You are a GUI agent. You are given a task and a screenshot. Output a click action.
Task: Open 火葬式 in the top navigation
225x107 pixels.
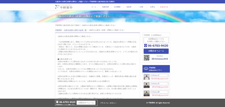tap(152, 7)
